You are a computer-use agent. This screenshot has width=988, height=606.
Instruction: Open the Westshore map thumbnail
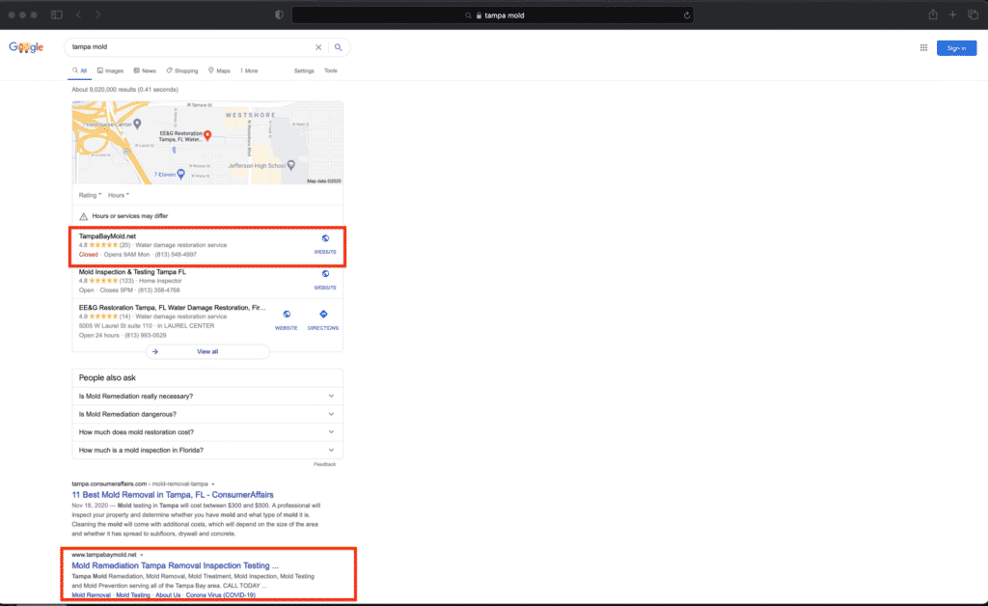click(x=207, y=143)
